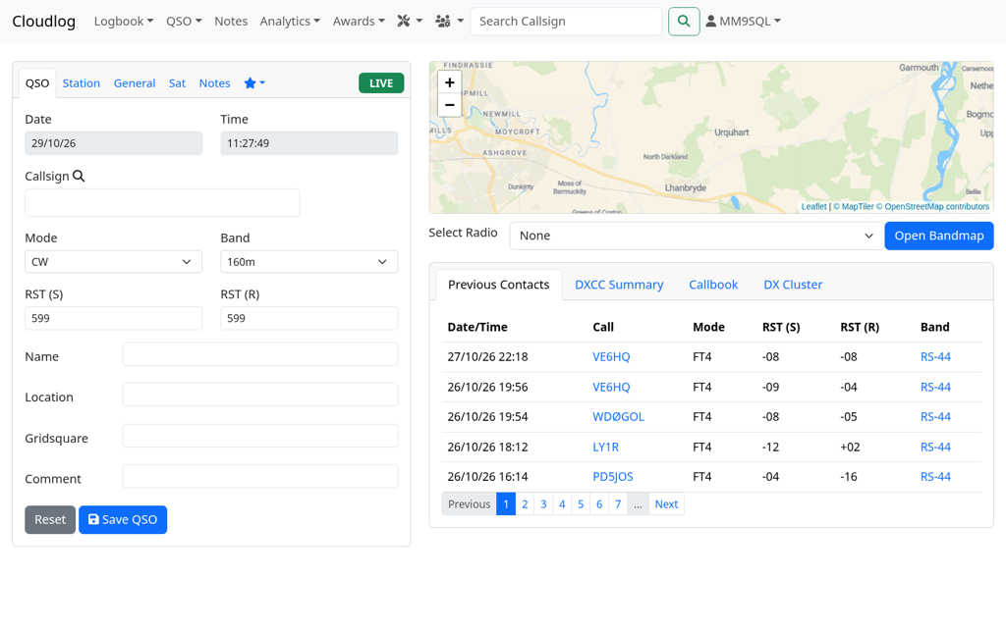Click RS-44 link in the PD5JOS row
The width and height of the screenshot is (1006, 634).
coord(935,477)
